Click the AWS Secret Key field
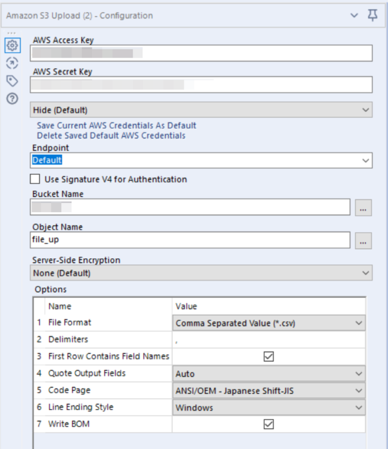The height and width of the screenshot is (449, 388). coord(201,84)
